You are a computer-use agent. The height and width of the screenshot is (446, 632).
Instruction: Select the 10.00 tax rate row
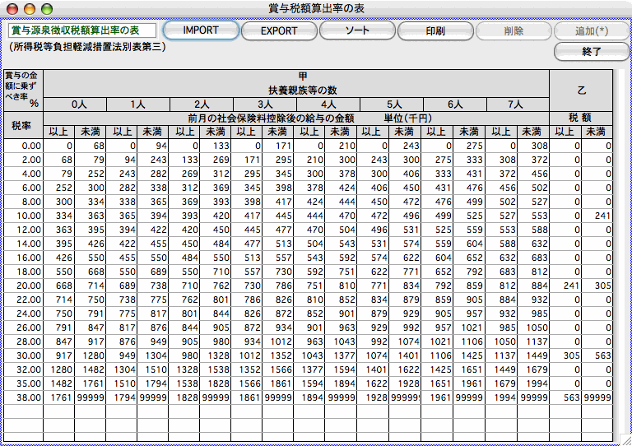[21, 216]
